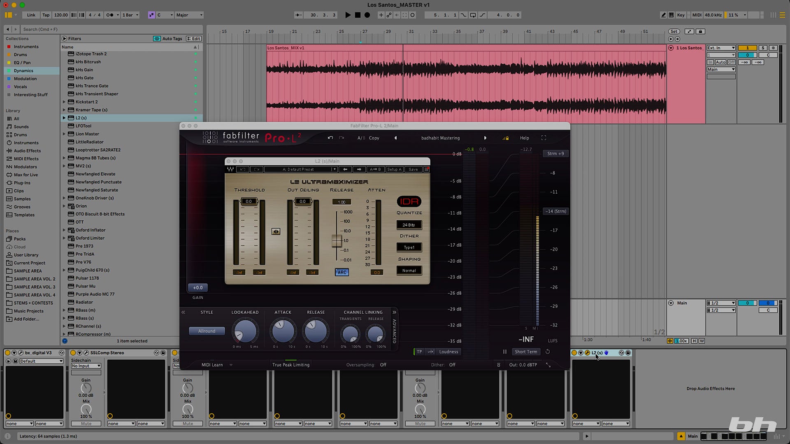The image size is (790, 444).
Task: Click the L2 release fader handle
Action: click(x=337, y=241)
